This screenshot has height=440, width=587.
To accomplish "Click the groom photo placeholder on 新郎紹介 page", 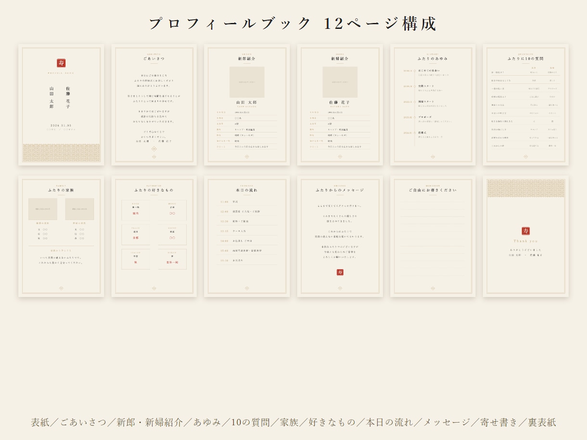I will pos(247,82).
